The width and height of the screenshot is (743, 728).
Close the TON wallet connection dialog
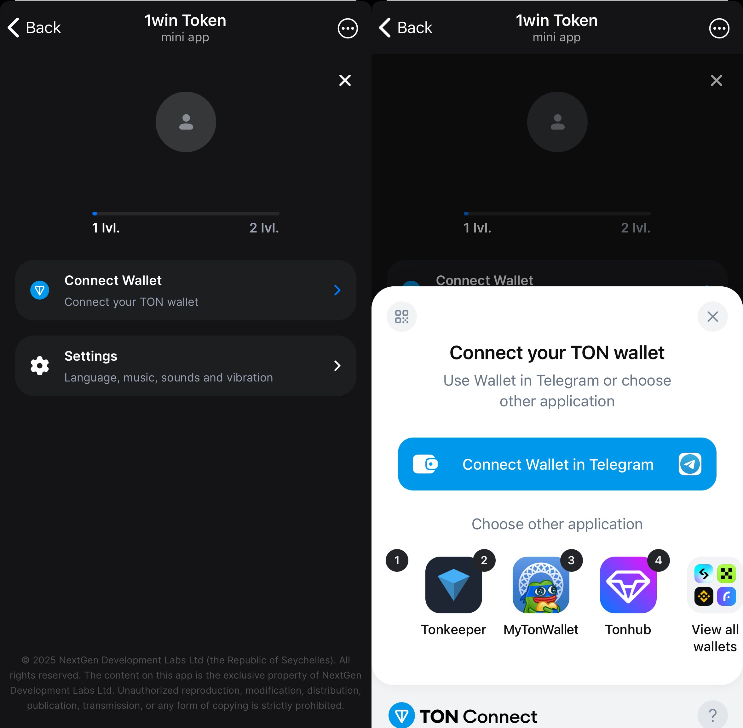coord(712,317)
